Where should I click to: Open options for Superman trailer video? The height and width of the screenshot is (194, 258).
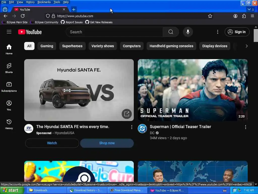click(x=245, y=127)
